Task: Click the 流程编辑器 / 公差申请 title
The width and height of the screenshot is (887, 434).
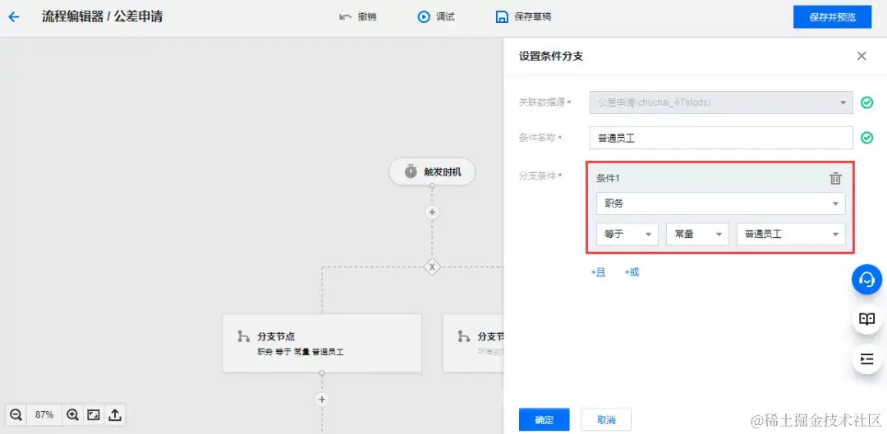Action: (x=102, y=17)
